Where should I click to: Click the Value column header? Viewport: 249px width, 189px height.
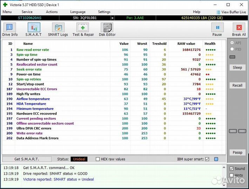tap(124, 43)
